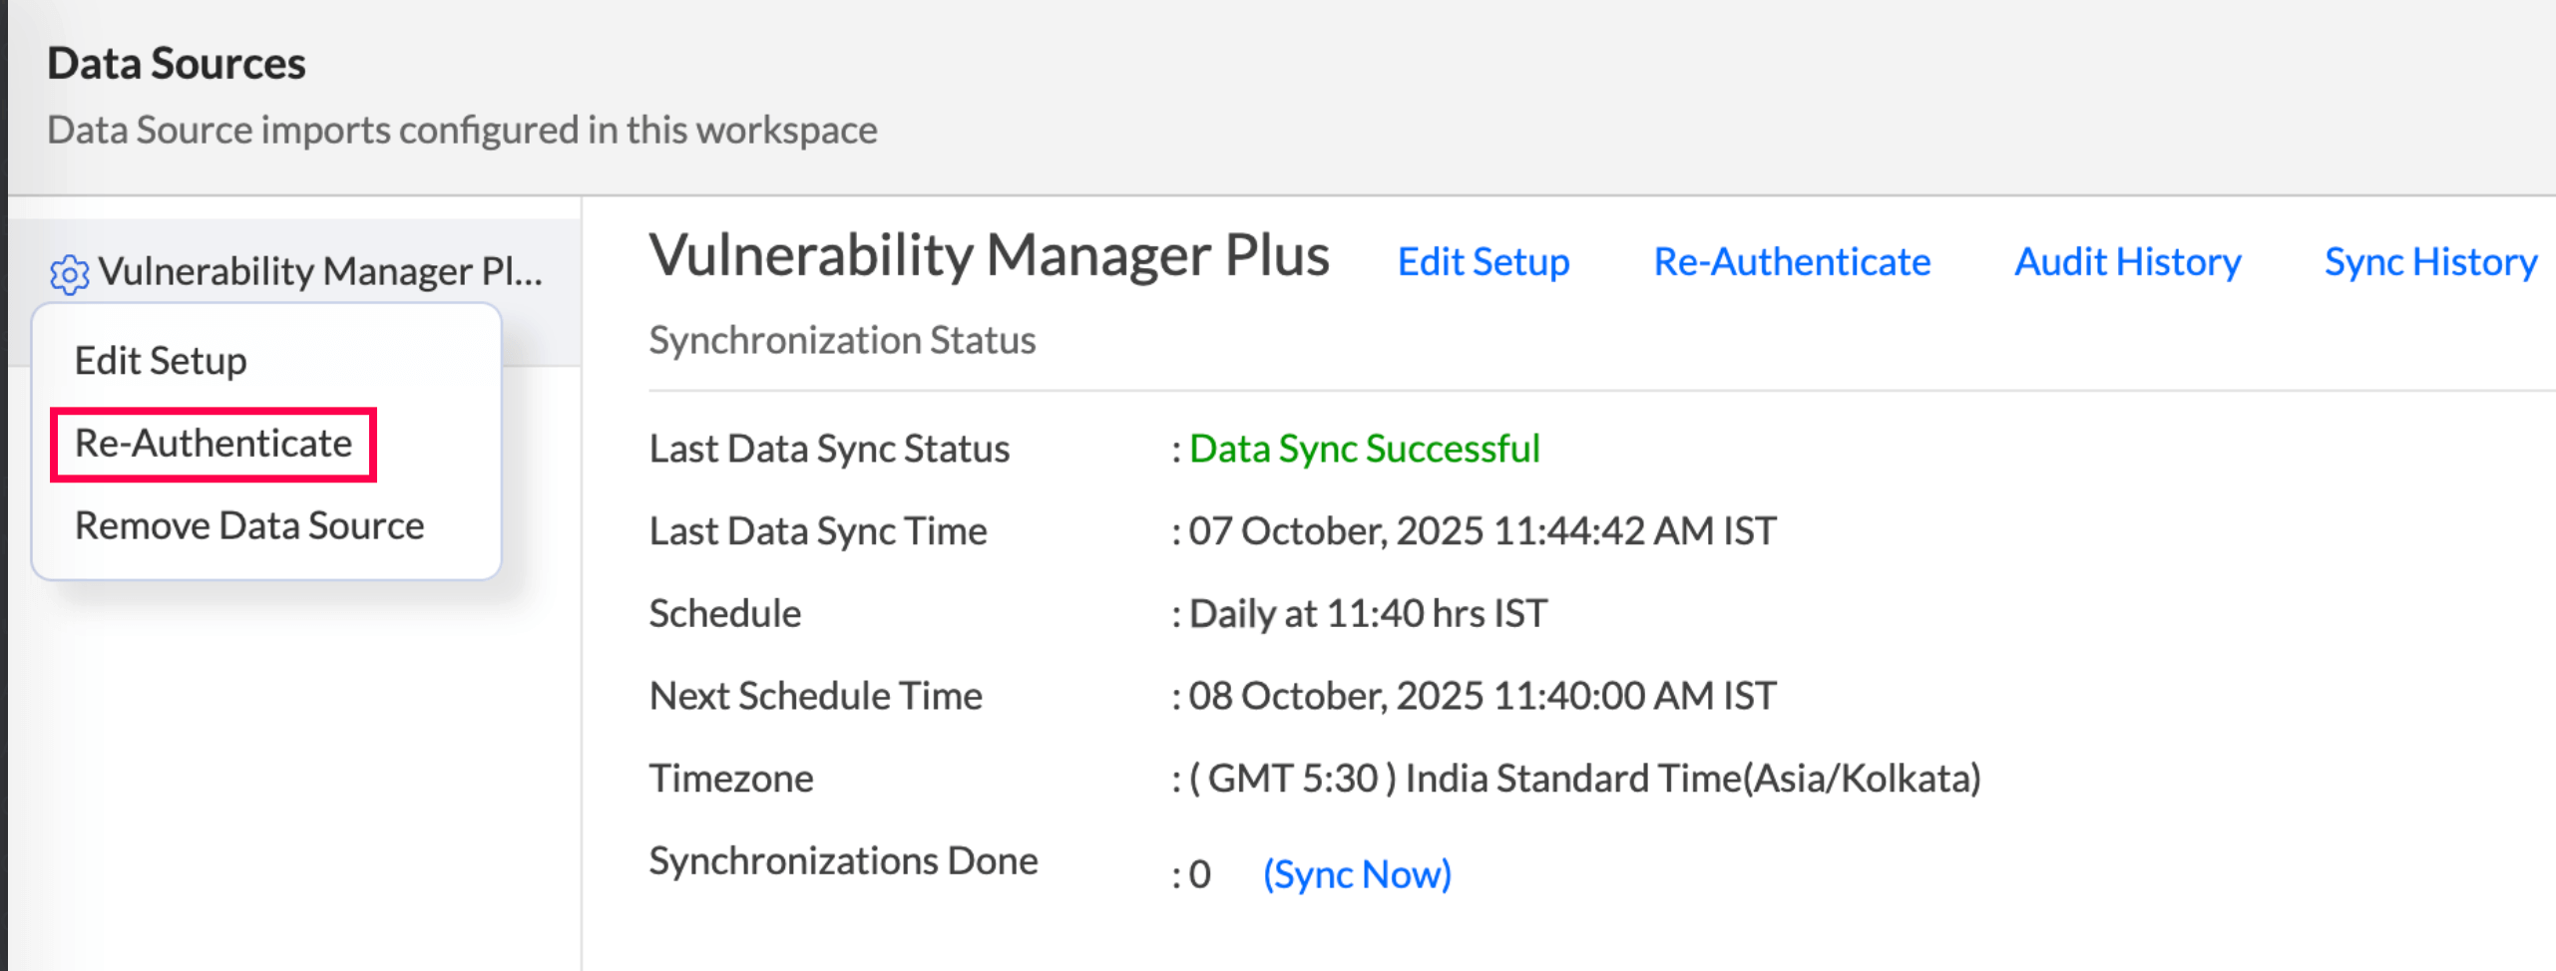This screenshot has height=971, width=2556.
Task: Choose Re-Authenticate in the popup menu
Action: click(213, 444)
